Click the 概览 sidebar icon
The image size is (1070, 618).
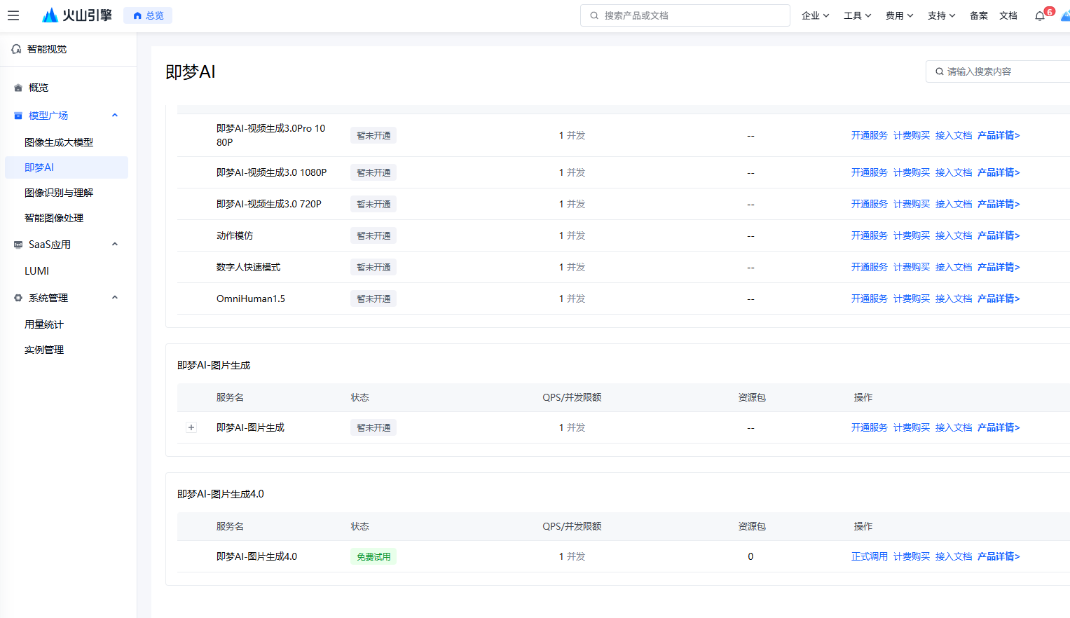[18, 88]
